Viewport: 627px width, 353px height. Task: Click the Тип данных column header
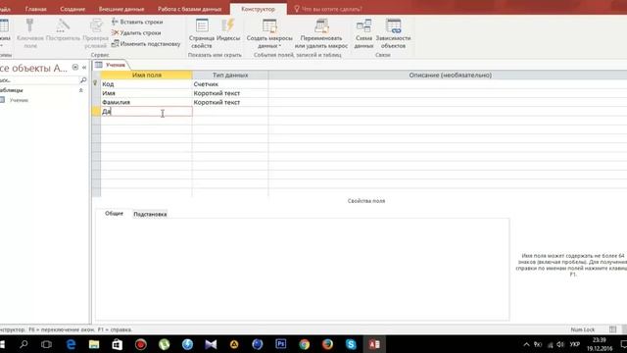230,75
